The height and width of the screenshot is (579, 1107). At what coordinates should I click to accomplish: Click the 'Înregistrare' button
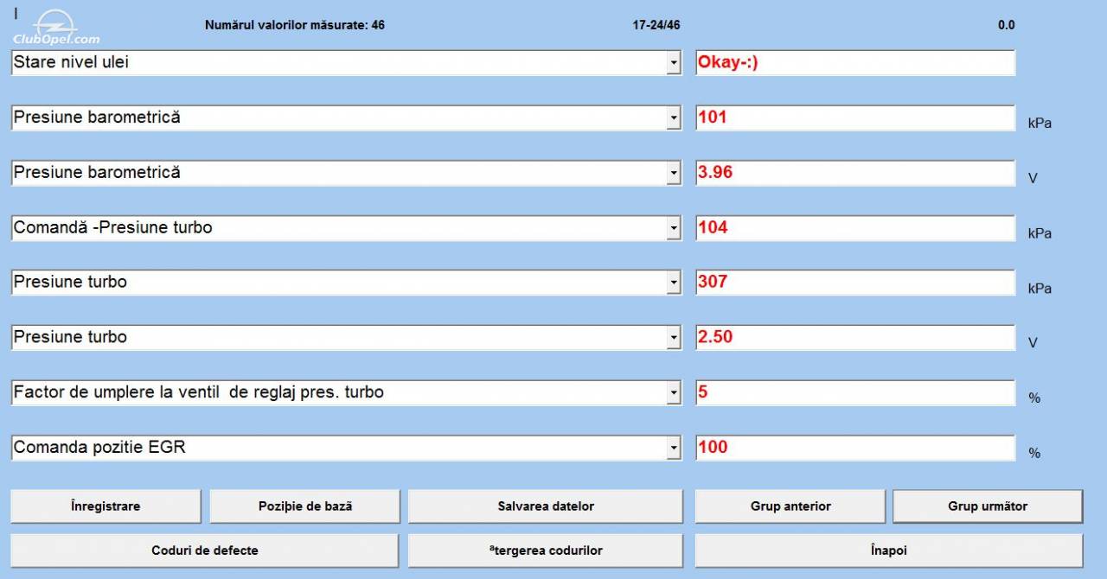click(106, 506)
